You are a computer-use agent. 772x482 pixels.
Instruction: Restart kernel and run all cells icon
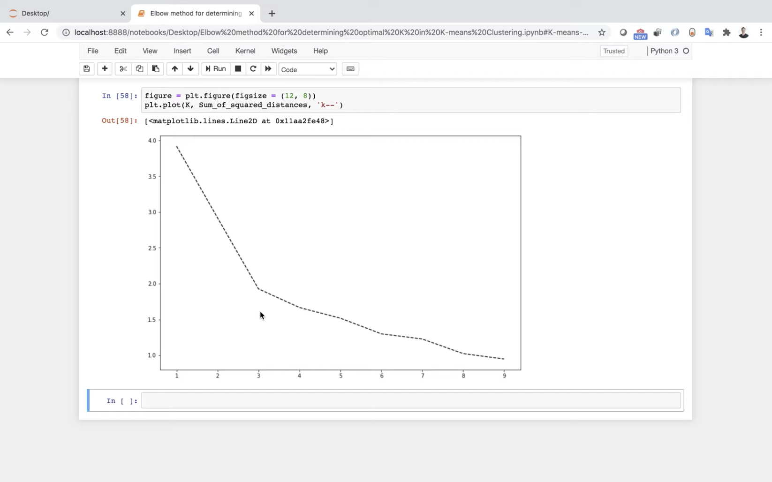(268, 69)
